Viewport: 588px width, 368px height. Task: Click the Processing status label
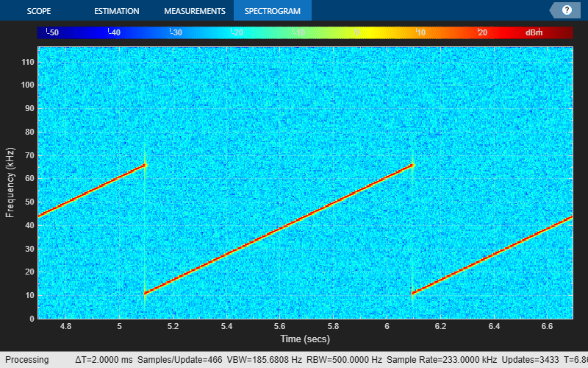point(26,360)
